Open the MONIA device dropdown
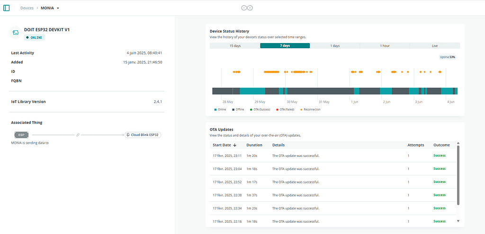 [x=58, y=8]
